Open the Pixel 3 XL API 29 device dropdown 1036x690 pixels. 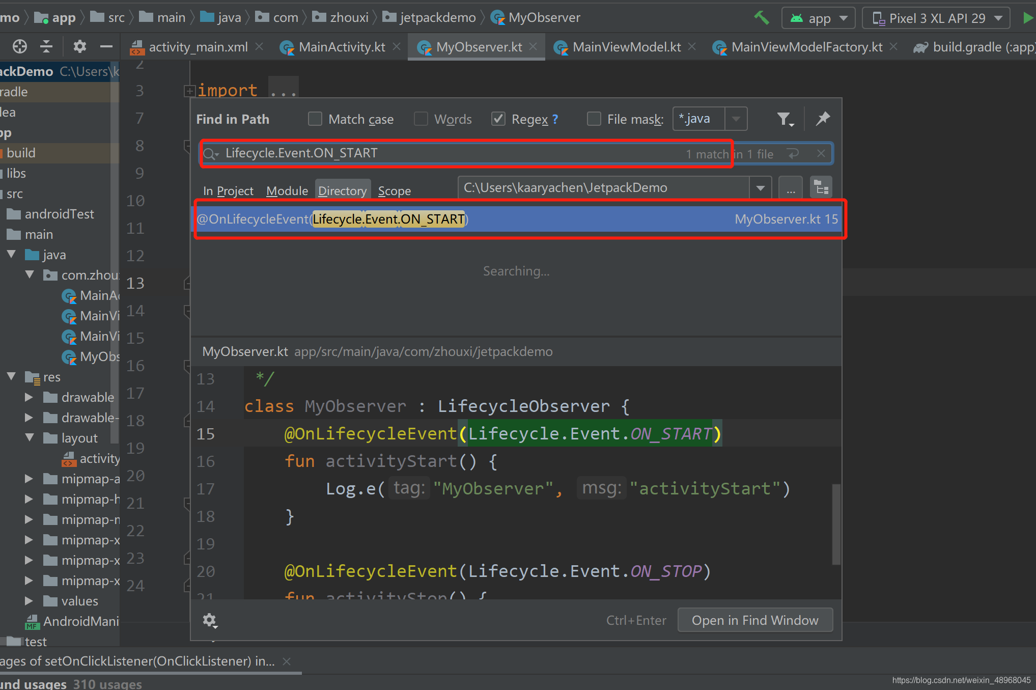pyautogui.click(x=936, y=18)
